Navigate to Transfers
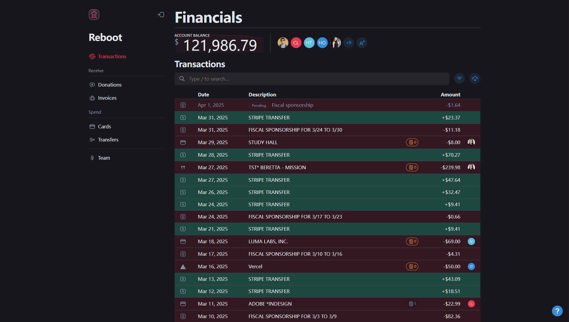 click(x=108, y=140)
